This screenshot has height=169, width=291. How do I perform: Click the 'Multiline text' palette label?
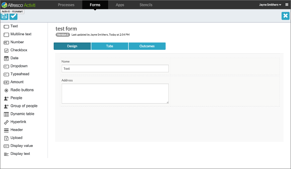[21, 34]
